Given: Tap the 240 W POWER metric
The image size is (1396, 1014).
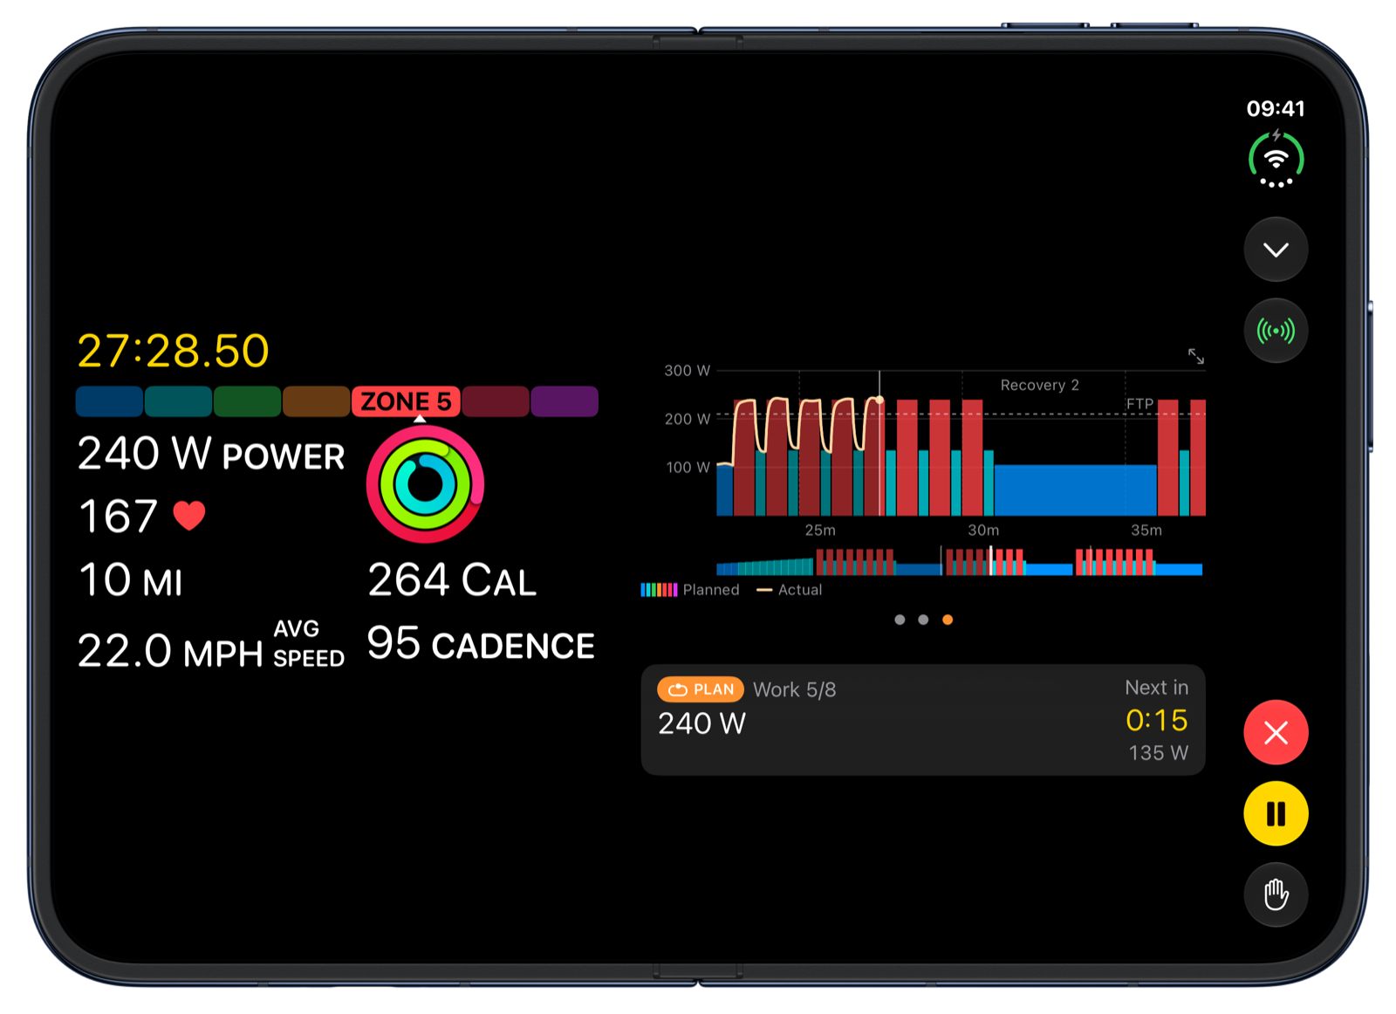Looking at the screenshot, I should click(x=211, y=454).
